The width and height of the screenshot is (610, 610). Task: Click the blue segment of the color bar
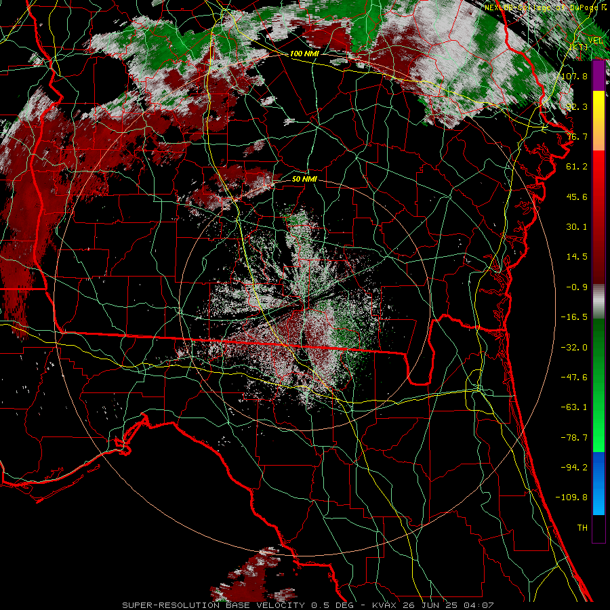click(598, 483)
